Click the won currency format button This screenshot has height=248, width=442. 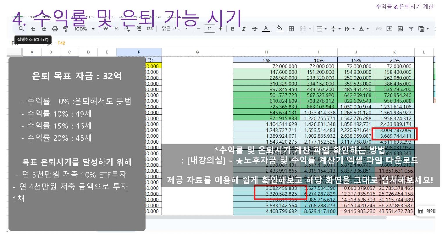pyautogui.click(x=105, y=29)
